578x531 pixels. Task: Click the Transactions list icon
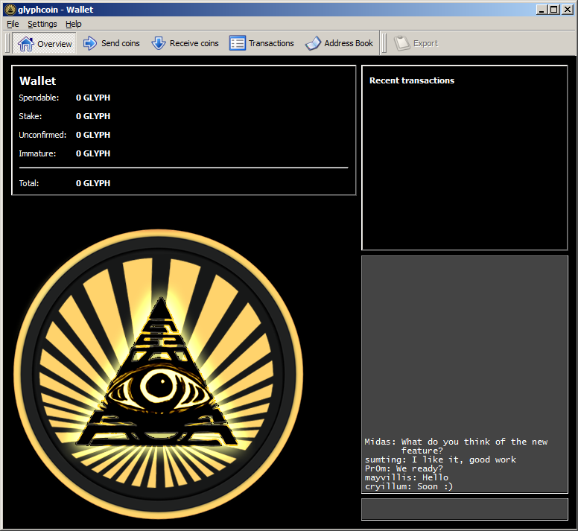(x=238, y=43)
